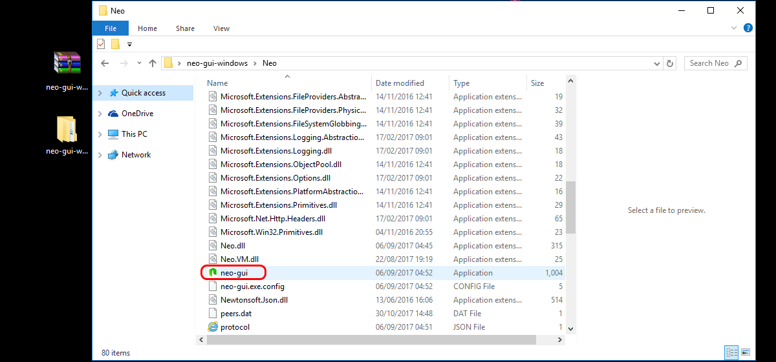Image resolution: width=776 pixels, height=362 pixels.
Task: Open the neo-gui application file
Action: 233,273
